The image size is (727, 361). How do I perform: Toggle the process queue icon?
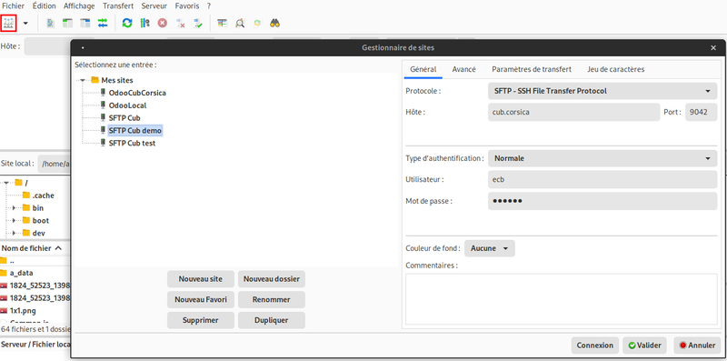click(144, 23)
